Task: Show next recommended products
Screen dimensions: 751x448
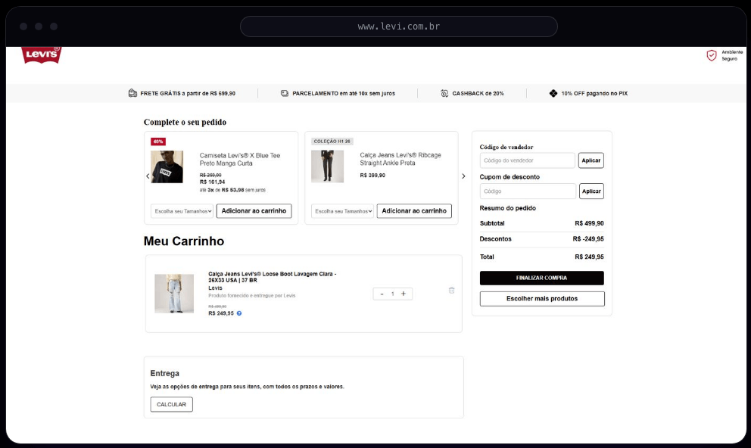Action: coord(463,176)
